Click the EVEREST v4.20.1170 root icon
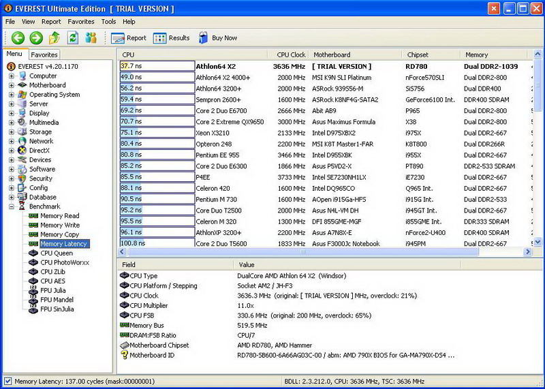 click(x=11, y=66)
